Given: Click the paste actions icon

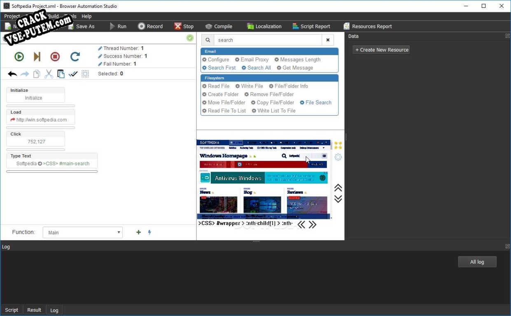Looking at the screenshot, I should (61, 74).
